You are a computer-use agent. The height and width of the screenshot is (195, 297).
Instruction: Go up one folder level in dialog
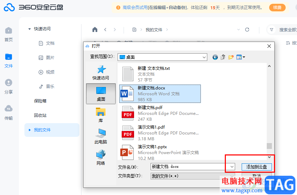pyautogui.click(x=223, y=57)
